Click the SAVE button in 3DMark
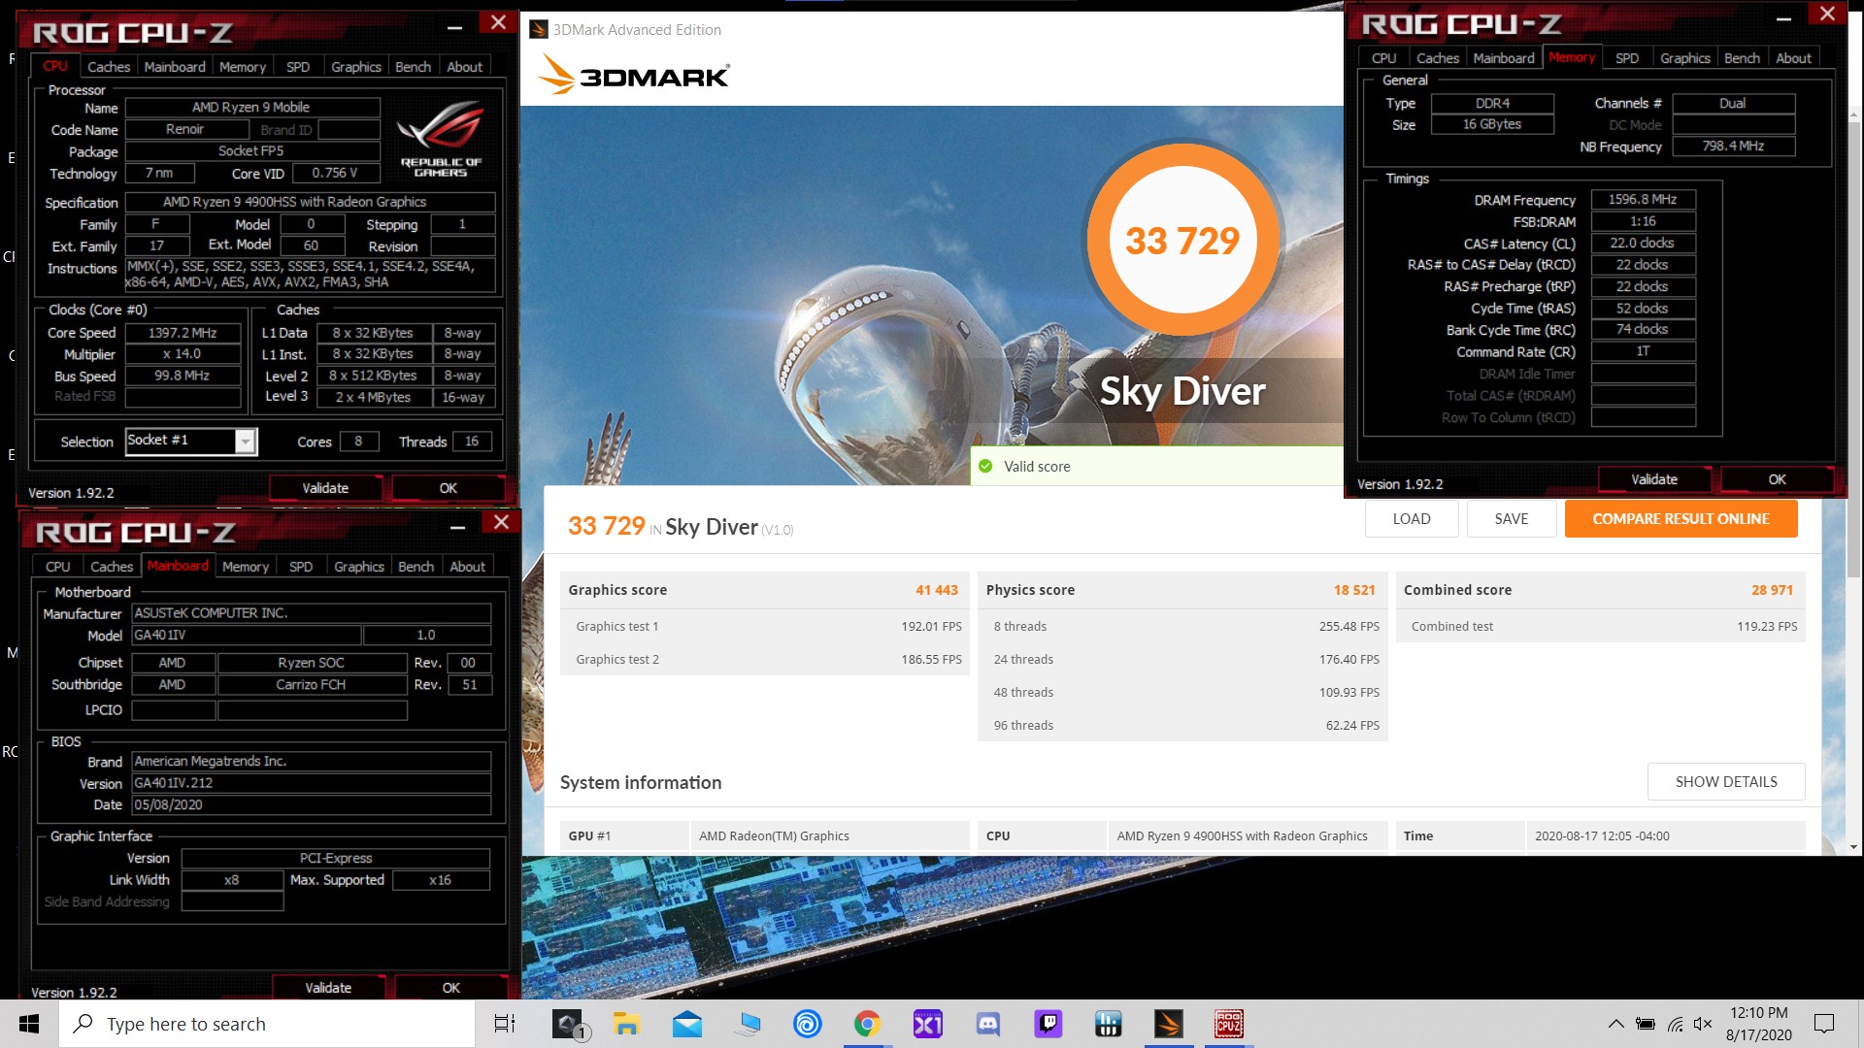 pyautogui.click(x=1512, y=519)
